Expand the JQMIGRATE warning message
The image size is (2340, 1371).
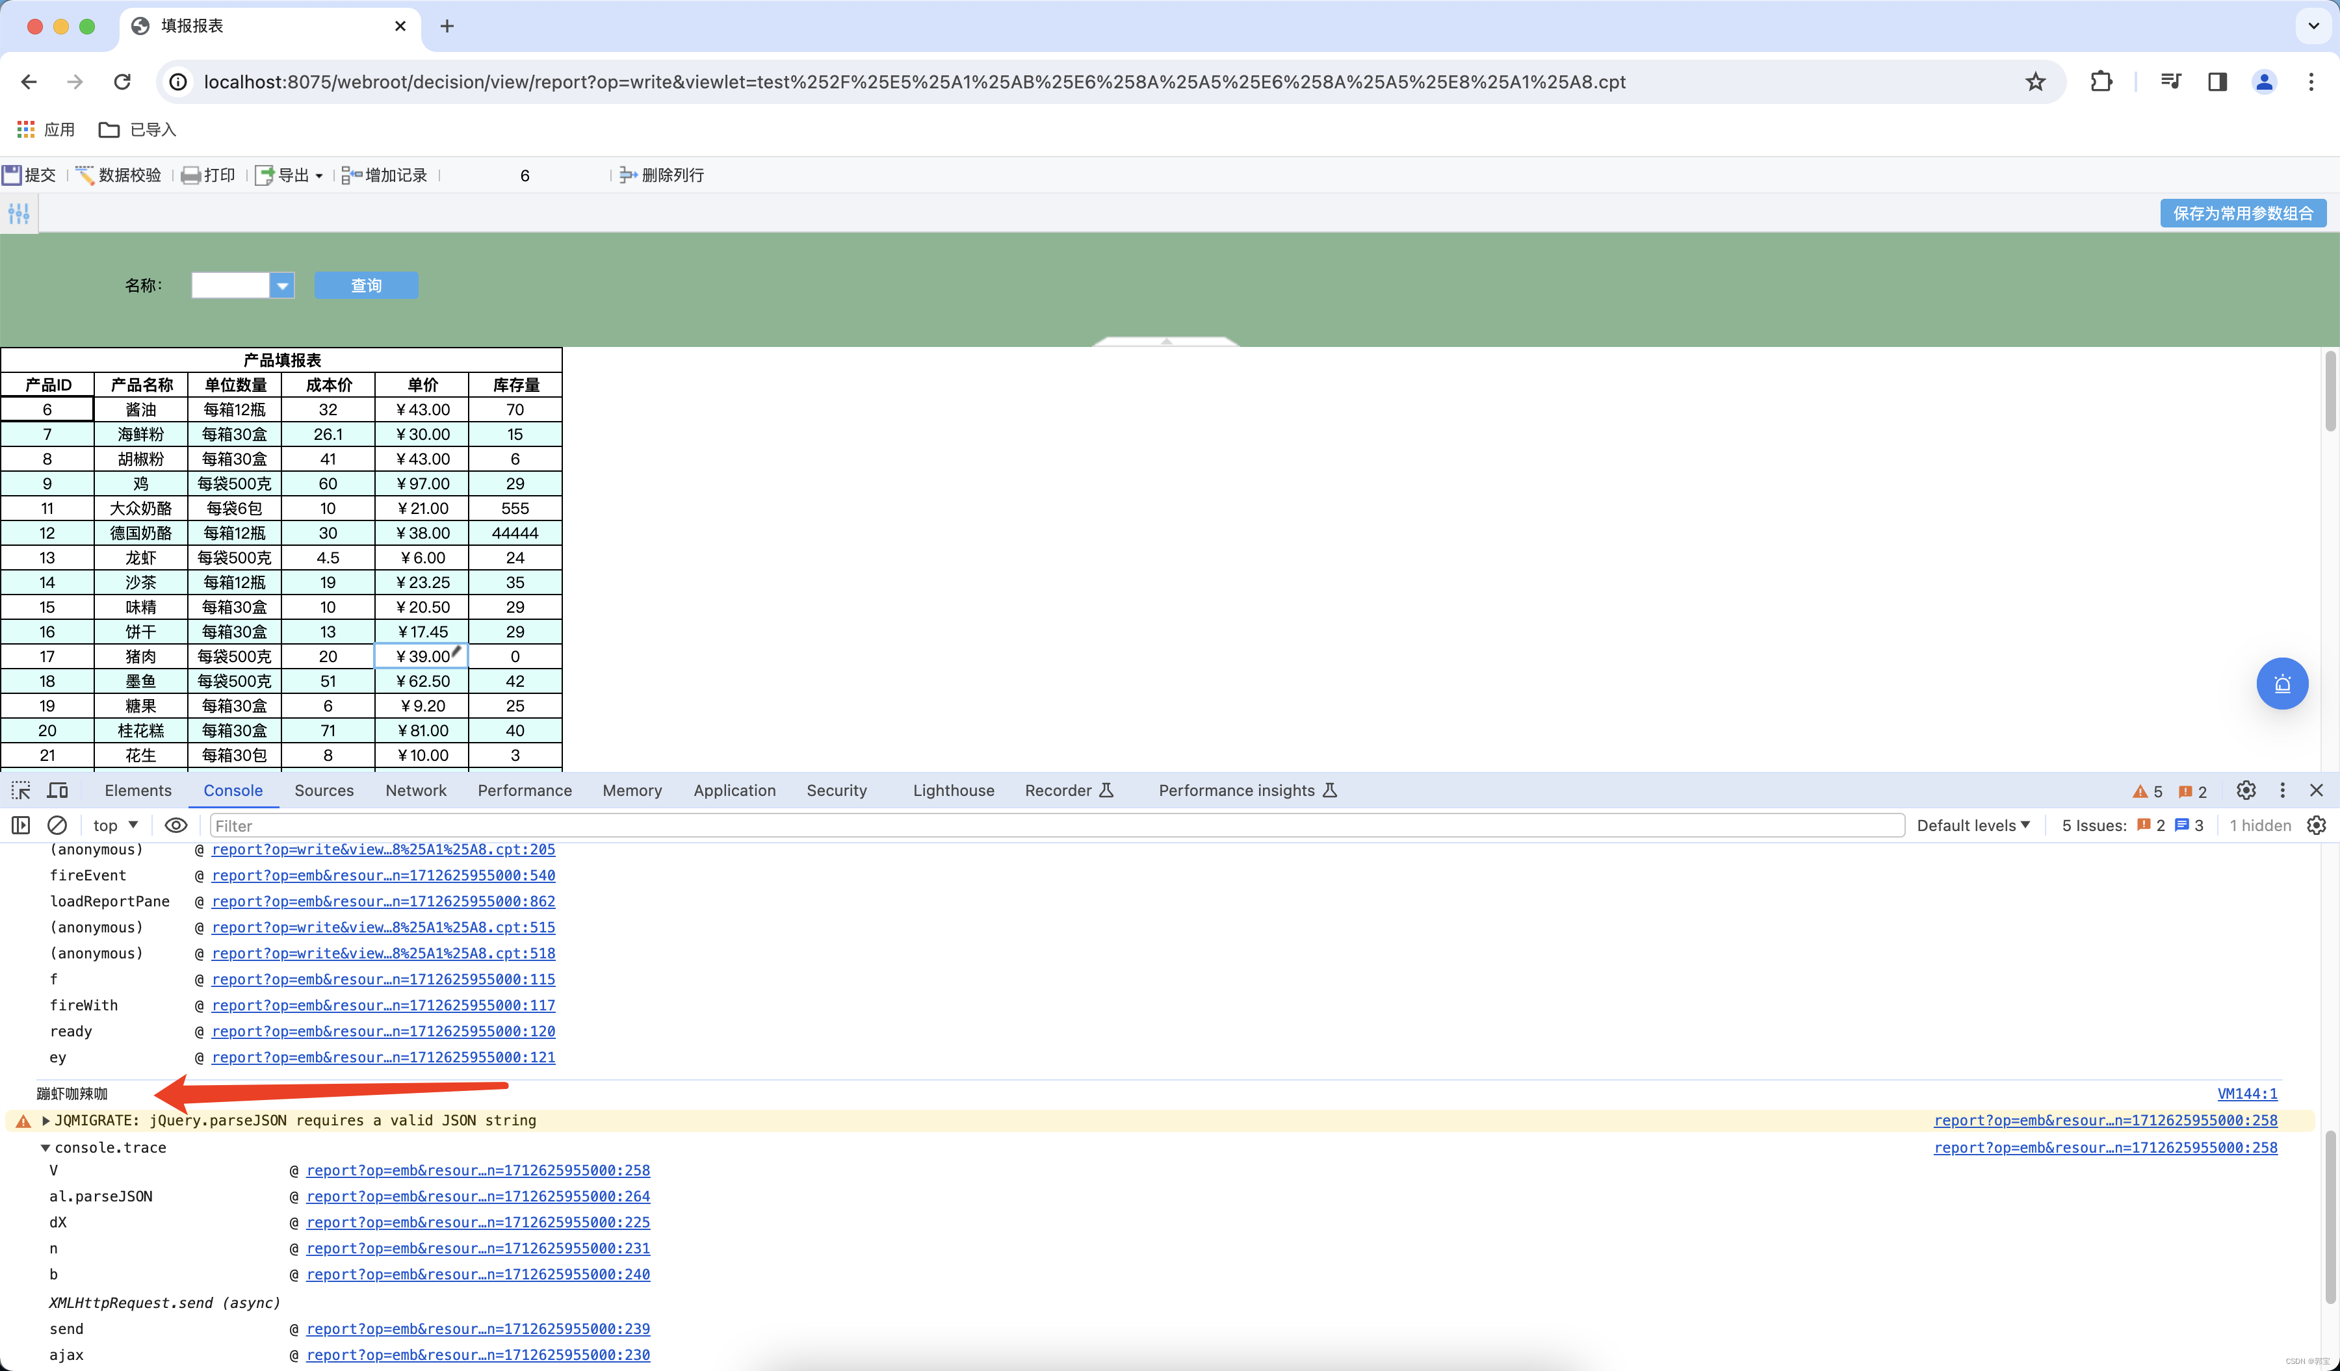pos(45,1120)
